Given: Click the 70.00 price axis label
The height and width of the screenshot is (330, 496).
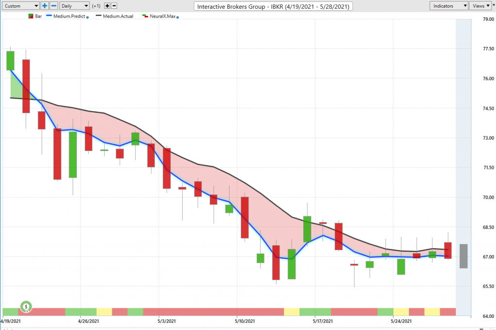Looking at the screenshot, I should pyautogui.click(x=488, y=197).
